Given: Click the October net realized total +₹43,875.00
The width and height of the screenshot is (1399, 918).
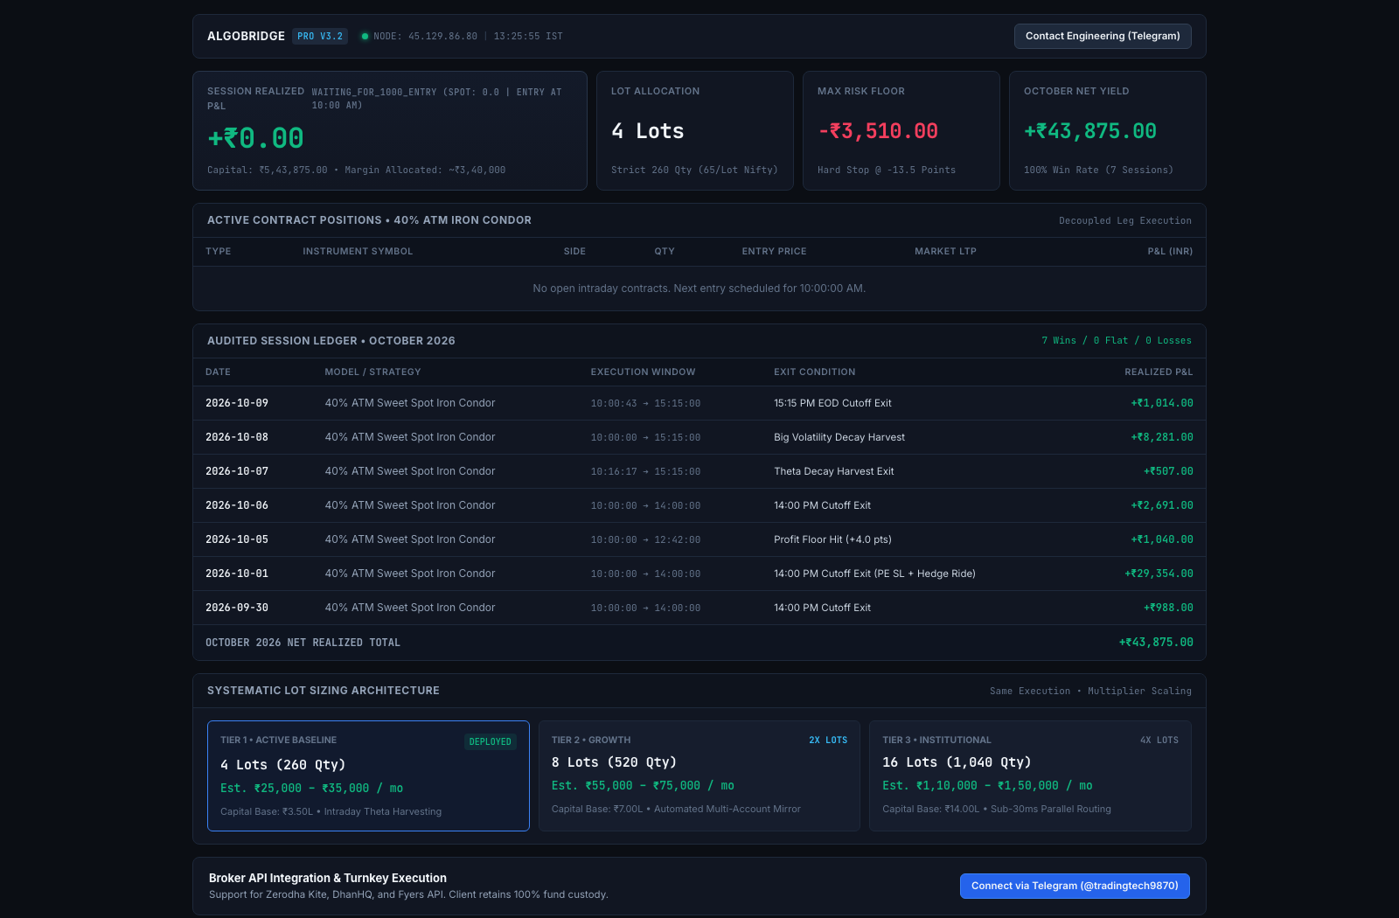Looking at the screenshot, I should (x=1156, y=643).
